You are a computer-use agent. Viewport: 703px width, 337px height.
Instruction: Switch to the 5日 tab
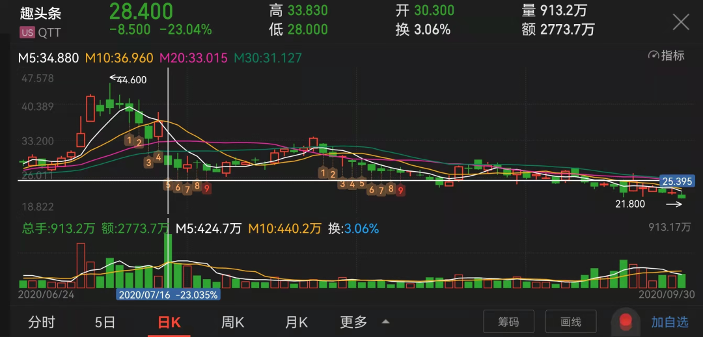click(105, 322)
